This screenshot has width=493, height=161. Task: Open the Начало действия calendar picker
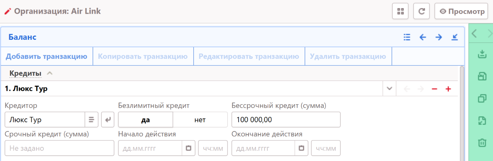(x=188, y=148)
